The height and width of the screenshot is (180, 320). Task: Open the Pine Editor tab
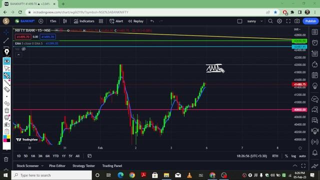(x=57, y=165)
